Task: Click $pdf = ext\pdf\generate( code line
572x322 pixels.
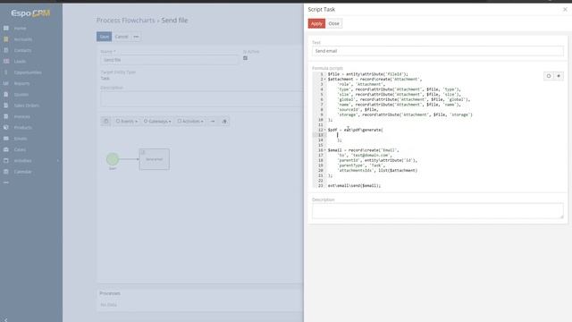Action: (356, 130)
